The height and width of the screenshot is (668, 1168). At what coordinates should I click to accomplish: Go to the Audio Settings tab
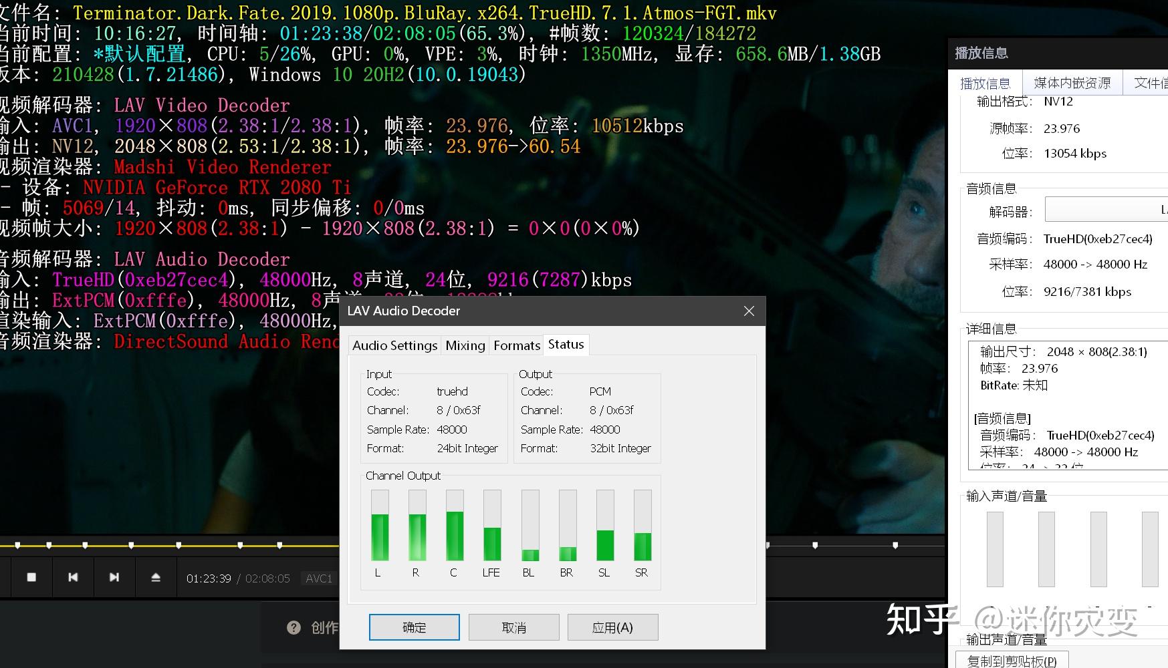(x=394, y=345)
